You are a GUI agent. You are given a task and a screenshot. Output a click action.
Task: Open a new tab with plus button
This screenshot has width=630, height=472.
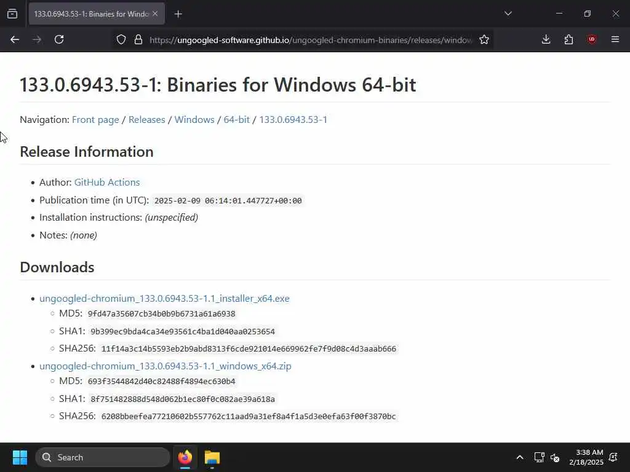(x=178, y=14)
